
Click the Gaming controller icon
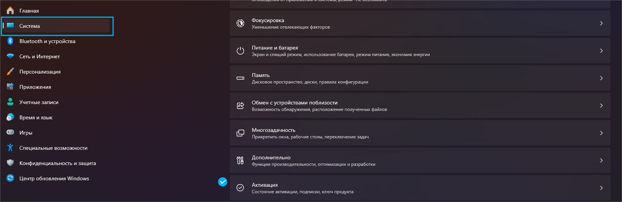click(x=10, y=133)
